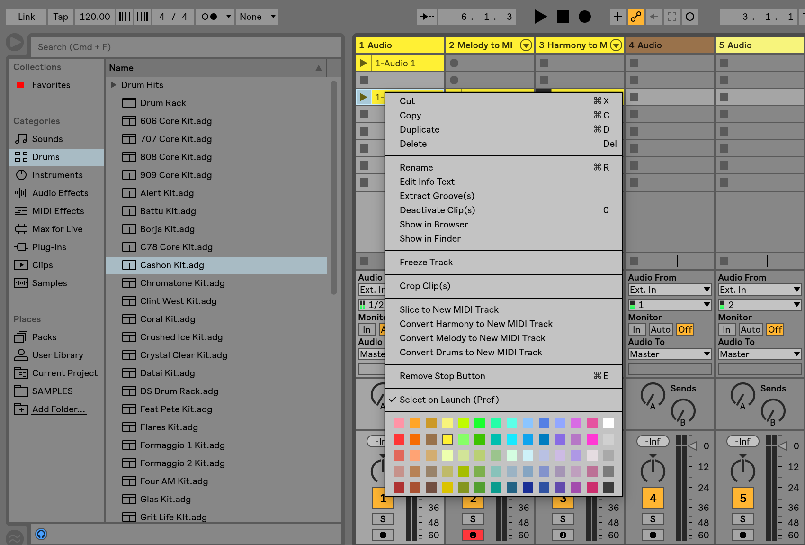Viewport: 805px width, 545px height.
Task: Click the Session Record circle icon
Action: (690, 17)
